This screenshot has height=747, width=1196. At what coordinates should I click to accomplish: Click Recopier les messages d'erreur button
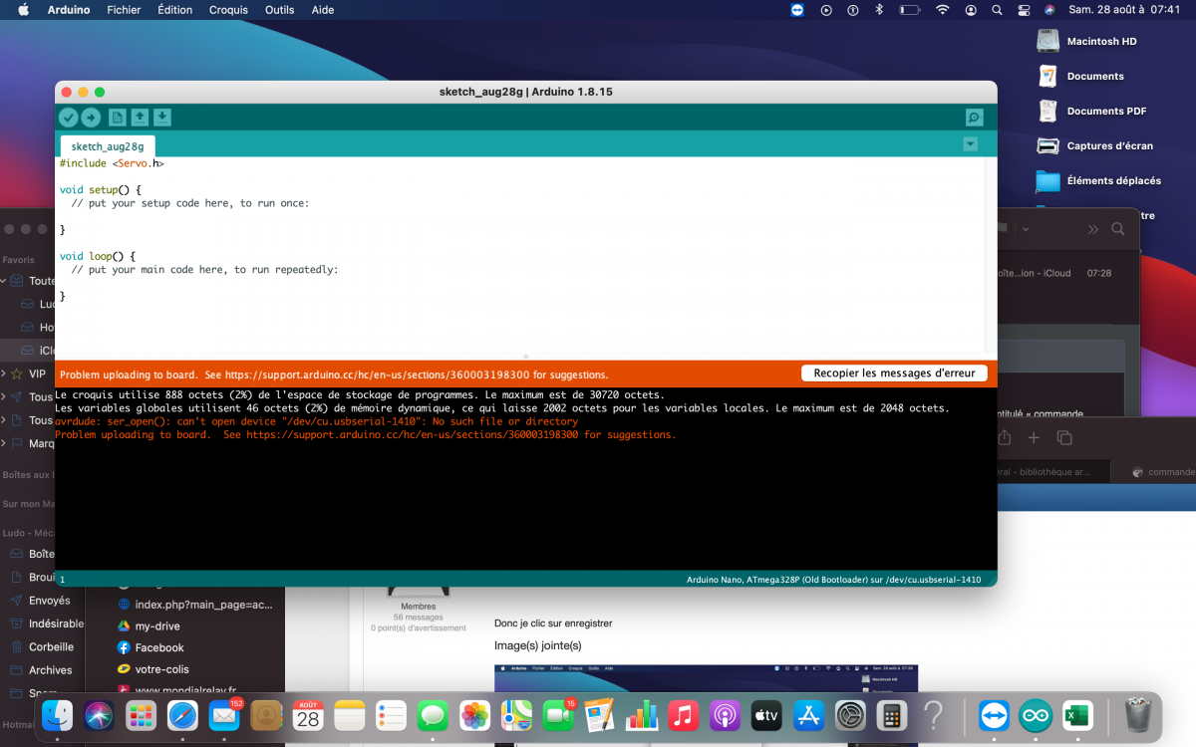coord(894,373)
